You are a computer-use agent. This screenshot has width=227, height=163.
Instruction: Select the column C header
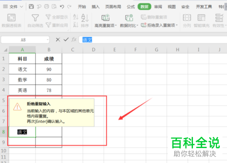click(73, 50)
